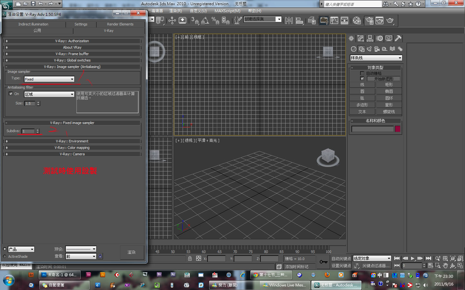Click the Render Setup teapot icon
Viewport: 465px width, 290px height.
(x=369, y=21)
